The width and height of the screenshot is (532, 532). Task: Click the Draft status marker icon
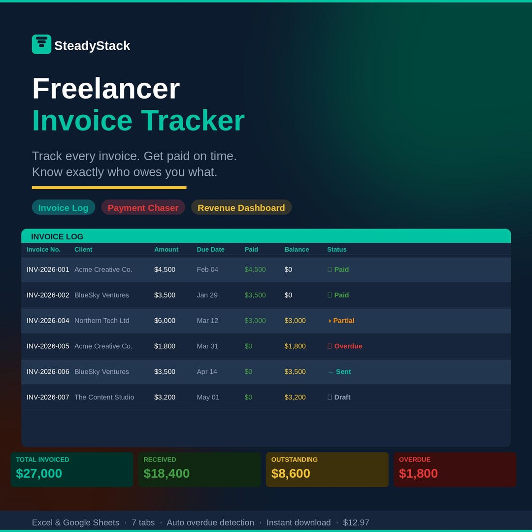[x=330, y=397]
